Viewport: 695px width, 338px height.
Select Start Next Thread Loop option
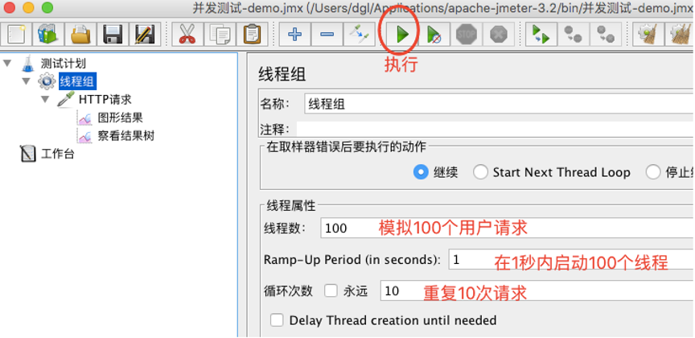coord(480,172)
